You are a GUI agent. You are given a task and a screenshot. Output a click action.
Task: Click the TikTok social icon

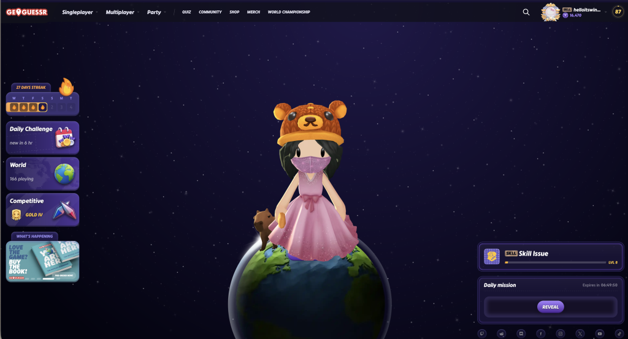point(619,333)
